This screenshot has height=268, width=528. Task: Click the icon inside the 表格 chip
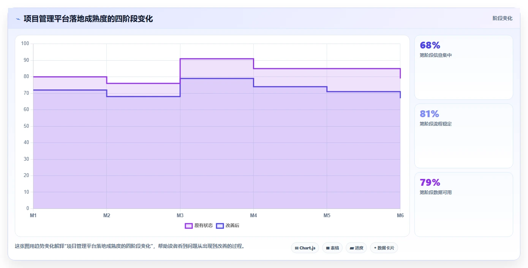point(328,248)
